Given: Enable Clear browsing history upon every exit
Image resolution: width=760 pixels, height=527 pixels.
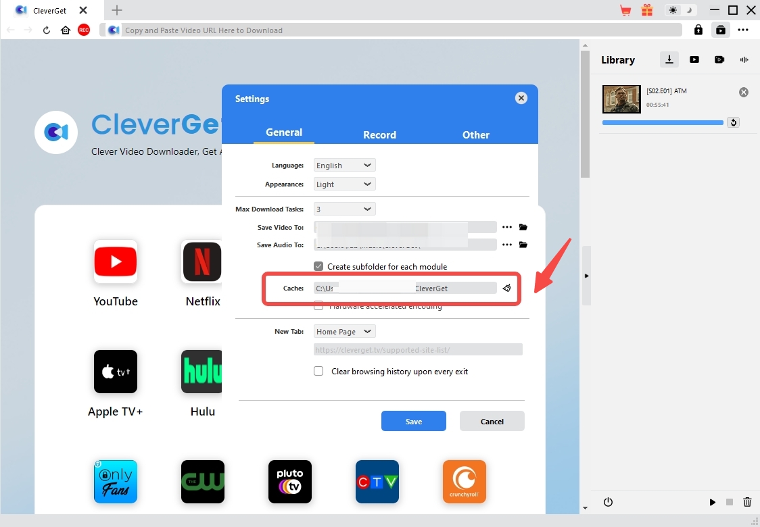Looking at the screenshot, I should click(318, 371).
